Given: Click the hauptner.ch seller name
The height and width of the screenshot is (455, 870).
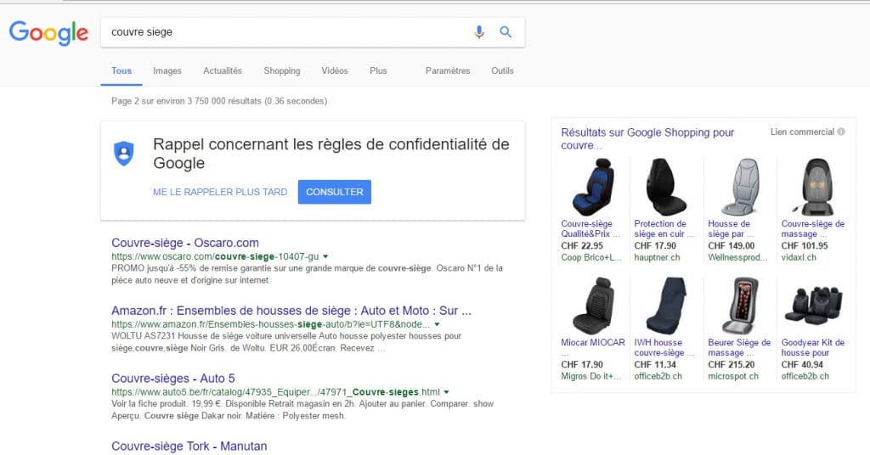Looking at the screenshot, I should (x=657, y=258).
